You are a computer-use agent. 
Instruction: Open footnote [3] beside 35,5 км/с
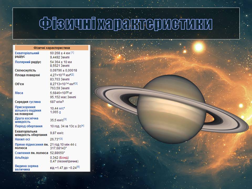[65, 119]
